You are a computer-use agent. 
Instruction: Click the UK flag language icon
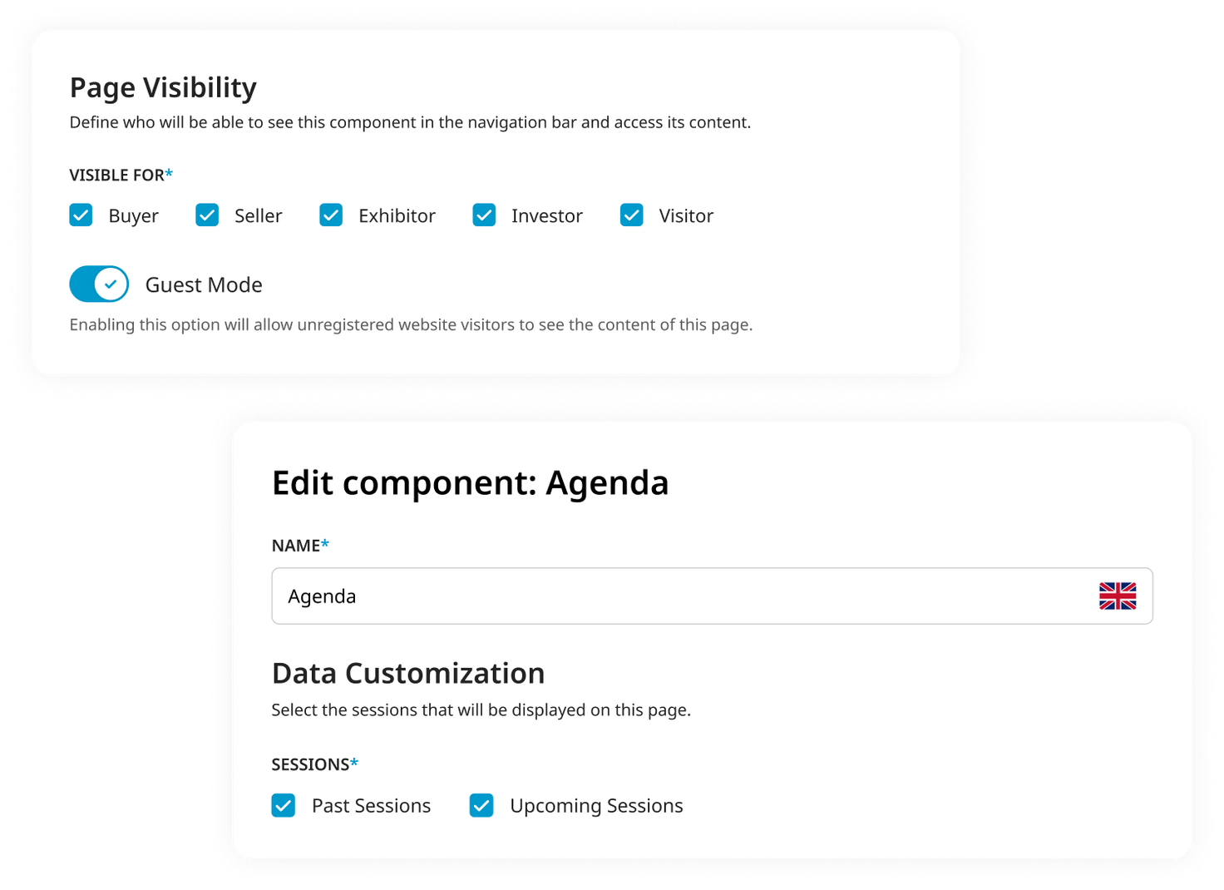click(1117, 596)
